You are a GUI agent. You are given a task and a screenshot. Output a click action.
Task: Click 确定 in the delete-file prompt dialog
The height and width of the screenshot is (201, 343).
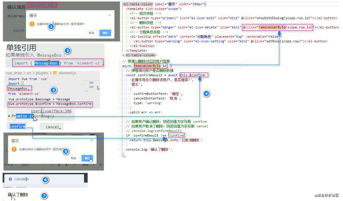(x=105, y=33)
